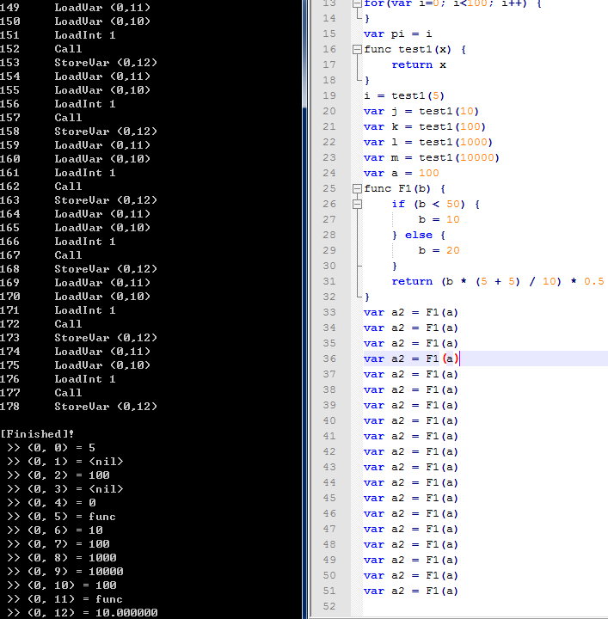Click the highlighted 'var a2 = F1(a)' line 36
Screen dimensions: 608x619
click(x=411, y=359)
